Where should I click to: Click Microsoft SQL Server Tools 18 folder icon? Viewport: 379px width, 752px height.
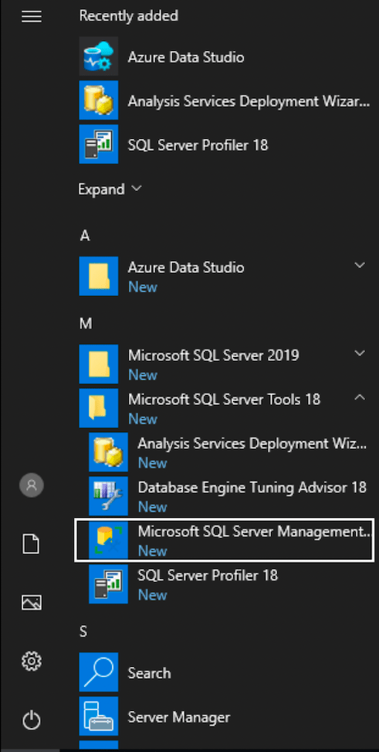[x=99, y=408]
